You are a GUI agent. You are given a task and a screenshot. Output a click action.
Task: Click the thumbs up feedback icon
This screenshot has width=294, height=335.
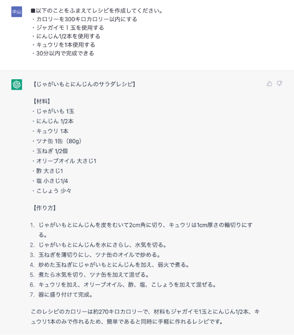(x=270, y=84)
